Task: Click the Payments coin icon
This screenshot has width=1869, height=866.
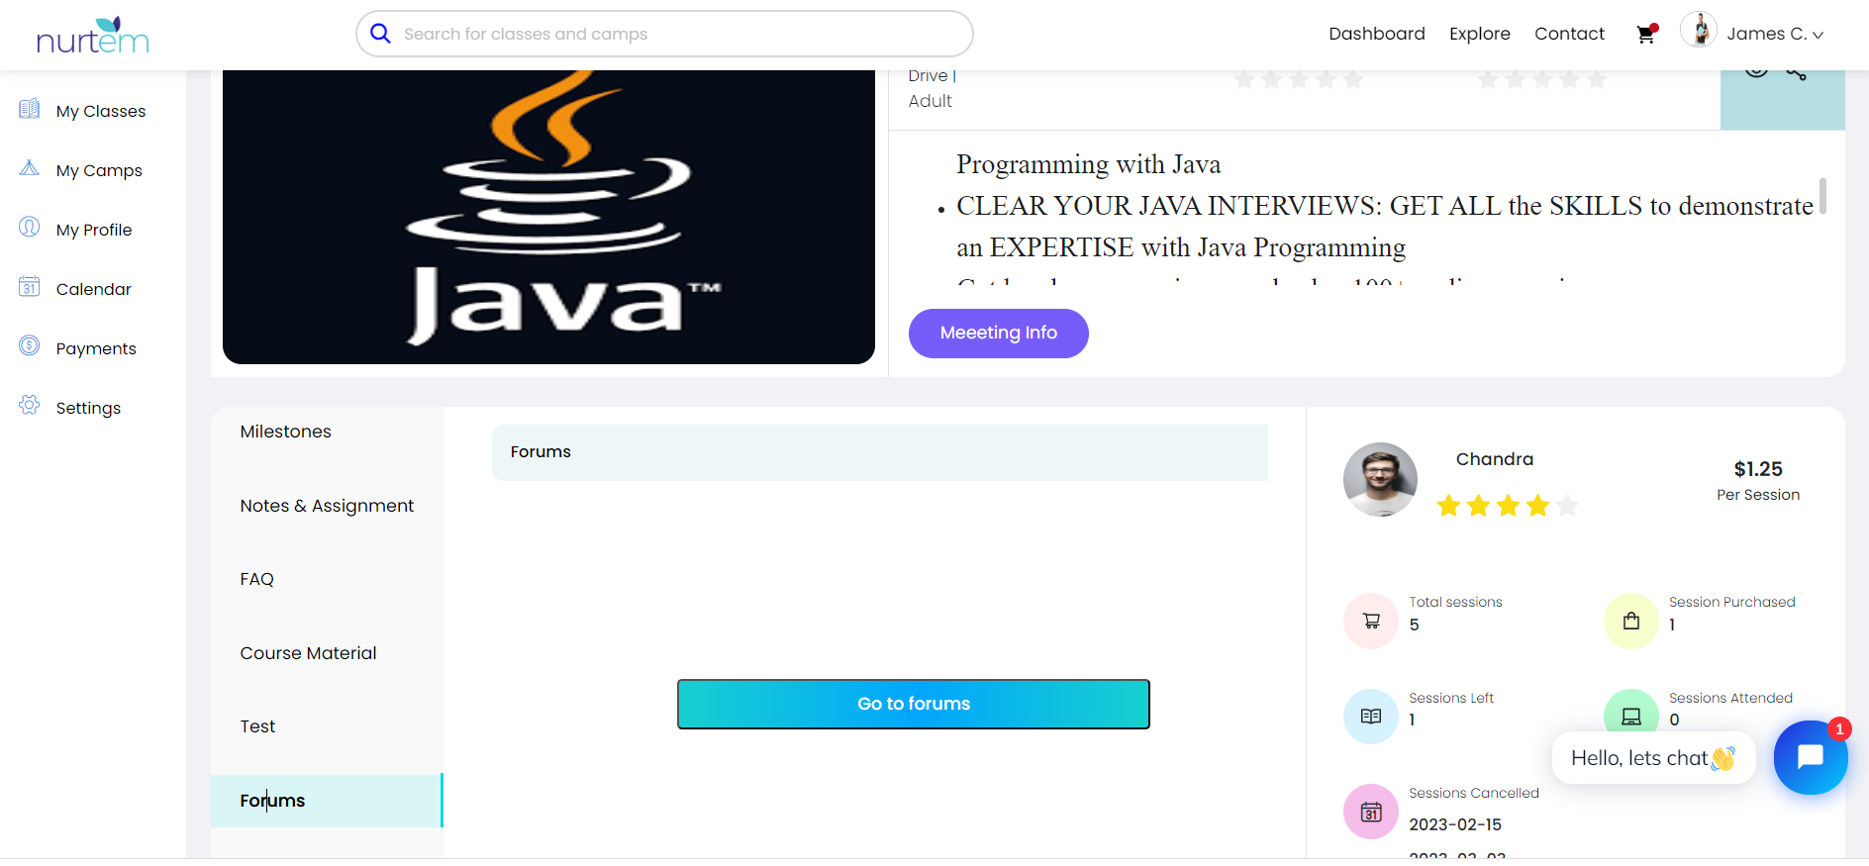Action: 30,346
